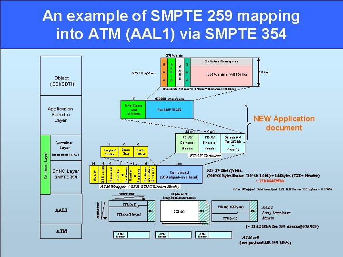Click the 'M planes of long interleave matrix' label
Screen dimensions: 343x257
coord(180,196)
